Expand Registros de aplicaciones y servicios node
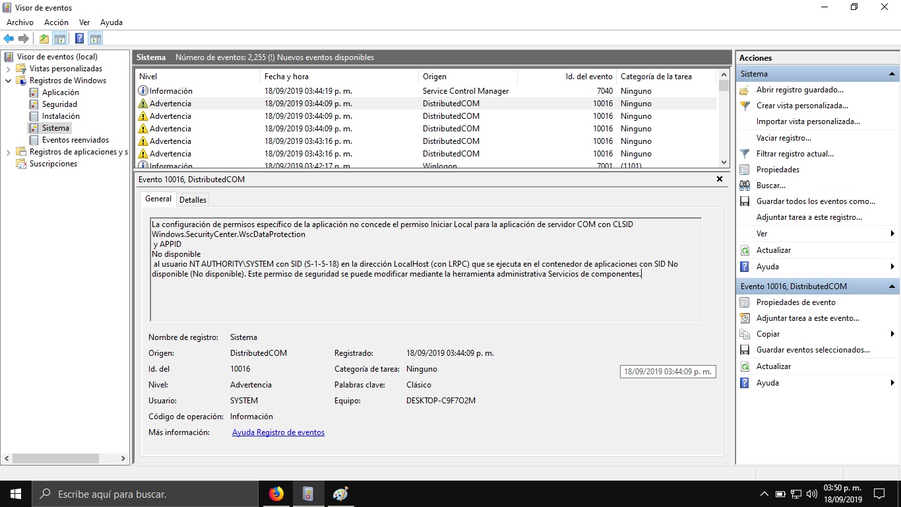This screenshot has width=901, height=507. pos(8,152)
